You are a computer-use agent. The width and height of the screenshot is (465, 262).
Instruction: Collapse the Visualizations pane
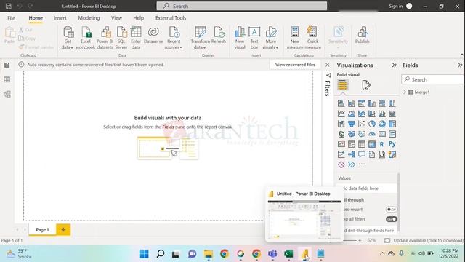394,65
